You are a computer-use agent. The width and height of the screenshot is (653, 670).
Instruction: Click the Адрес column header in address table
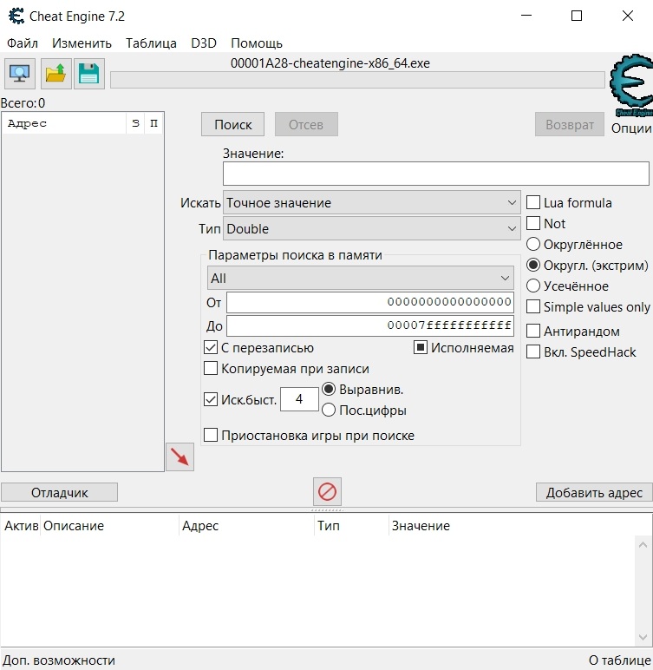pos(246,526)
